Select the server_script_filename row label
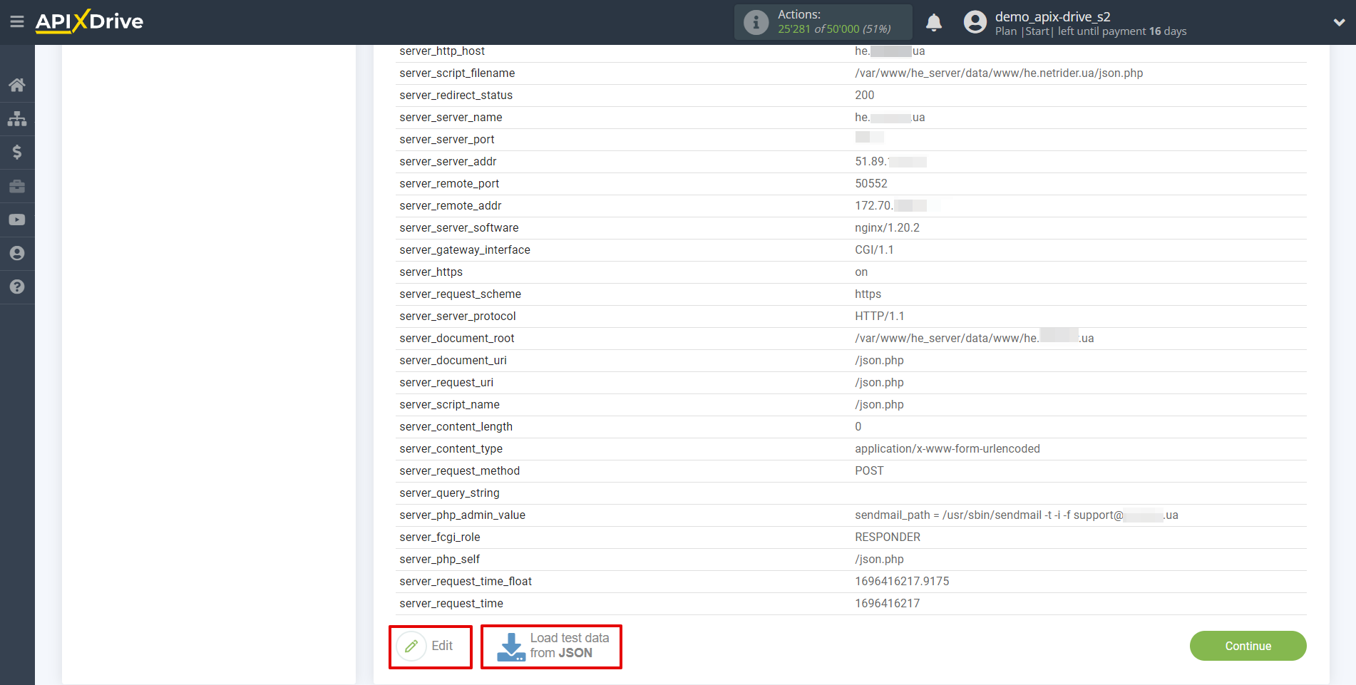Viewport: 1356px width, 685px height. [457, 73]
